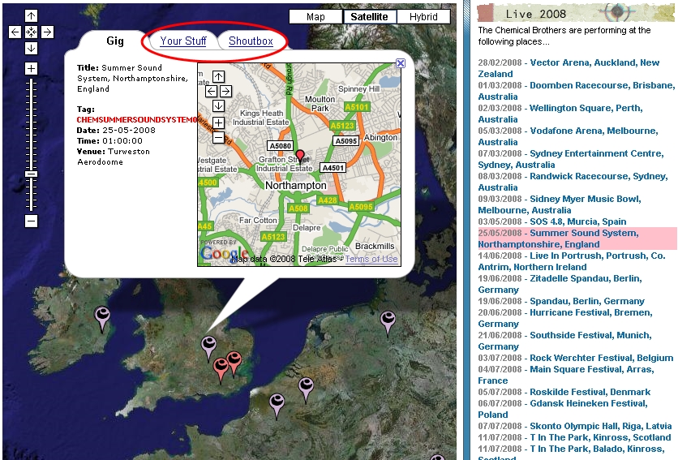The width and height of the screenshot is (678, 460).
Task: Open Vodafone Arena, Melbourne gig
Action: (569, 136)
